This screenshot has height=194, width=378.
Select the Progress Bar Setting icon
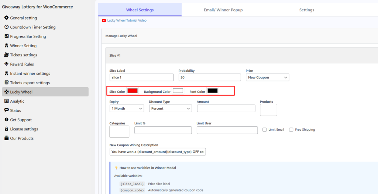click(6, 36)
